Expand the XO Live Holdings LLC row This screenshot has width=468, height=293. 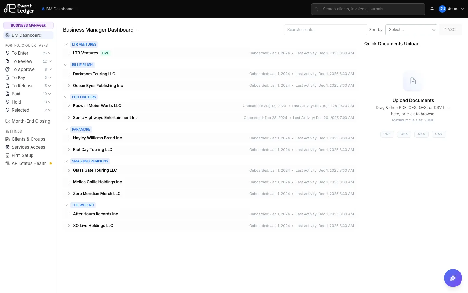68,226
